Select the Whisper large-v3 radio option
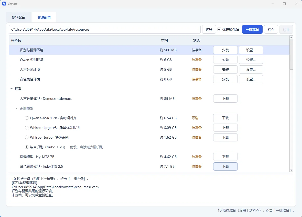This screenshot has height=217, width=302. pos(27,128)
